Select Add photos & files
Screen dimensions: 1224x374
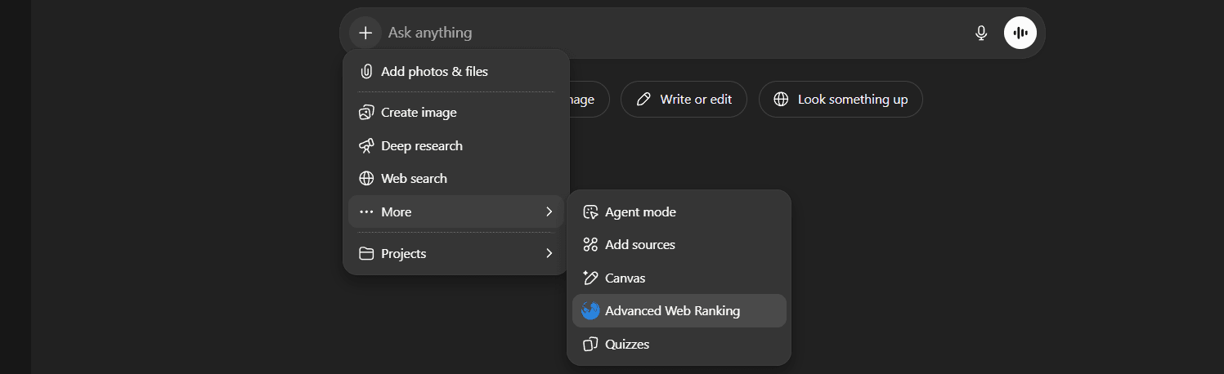pos(456,71)
